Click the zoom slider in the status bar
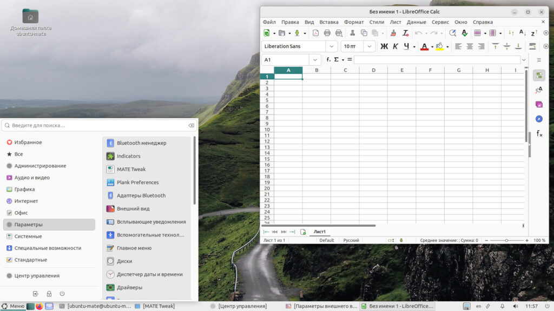Image resolution: width=554 pixels, height=311 pixels. [506, 240]
